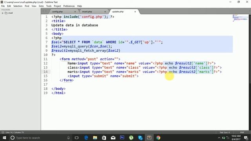Select the crud folder in sidebar
This screenshot has height=141, width=251.
(11, 13)
